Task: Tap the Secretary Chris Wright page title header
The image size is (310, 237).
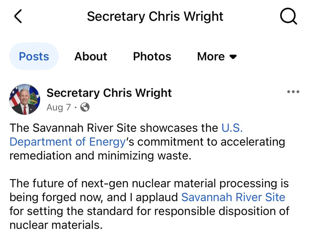Action: (x=155, y=16)
